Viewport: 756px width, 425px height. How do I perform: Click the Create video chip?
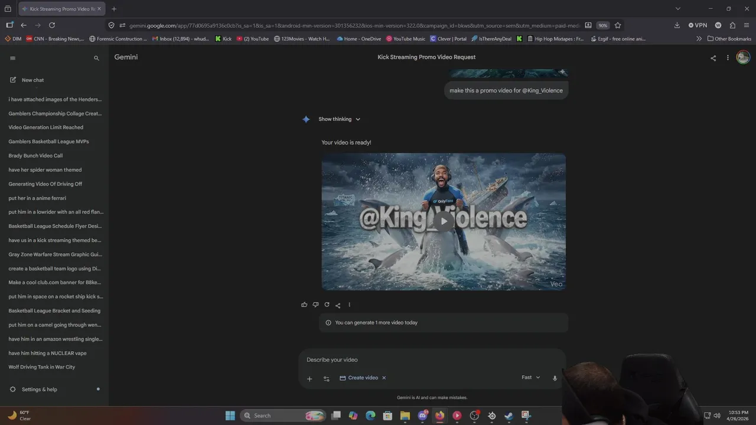(x=359, y=378)
